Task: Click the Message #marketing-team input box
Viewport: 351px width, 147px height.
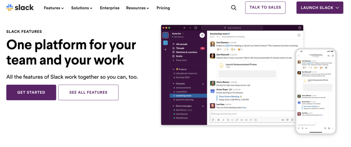Action: point(252,114)
